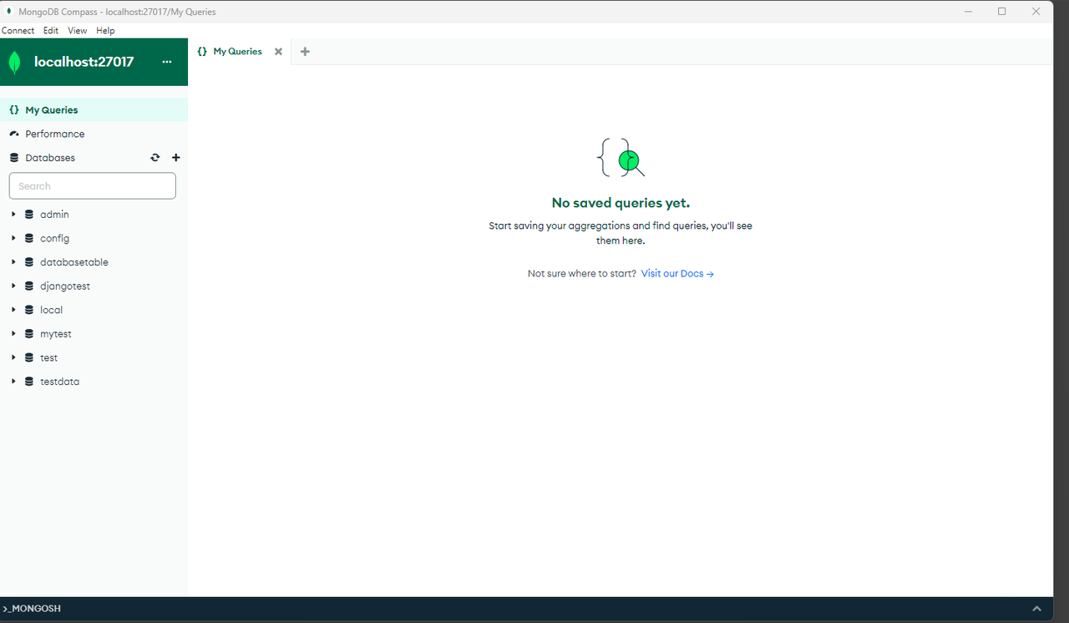Select the My Queries tab

point(237,51)
